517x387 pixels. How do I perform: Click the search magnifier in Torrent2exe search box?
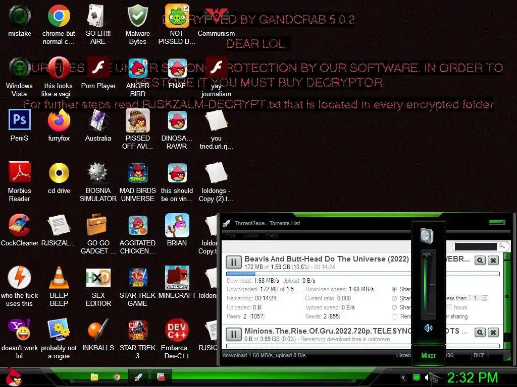point(501,246)
